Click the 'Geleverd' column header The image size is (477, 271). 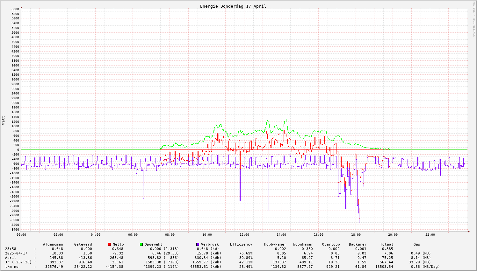pos(83,244)
